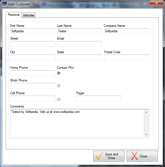This screenshot has width=165, height=167.
Task: Select Cell Phone as contact phone radio
Action: 59,100
